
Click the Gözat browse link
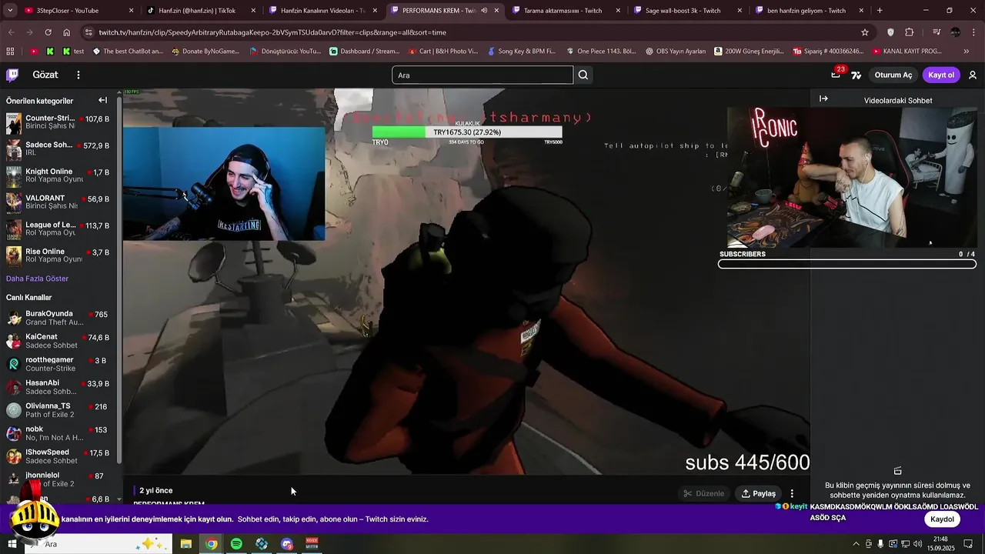coord(45,75)
